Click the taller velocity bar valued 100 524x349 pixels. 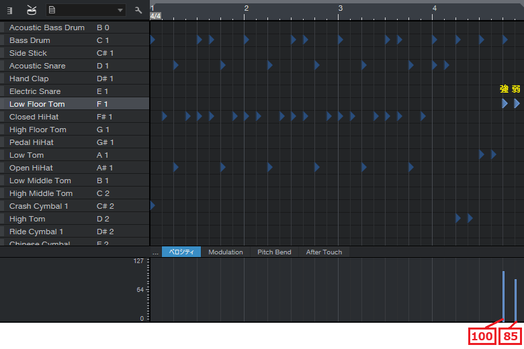coord(503,295)
